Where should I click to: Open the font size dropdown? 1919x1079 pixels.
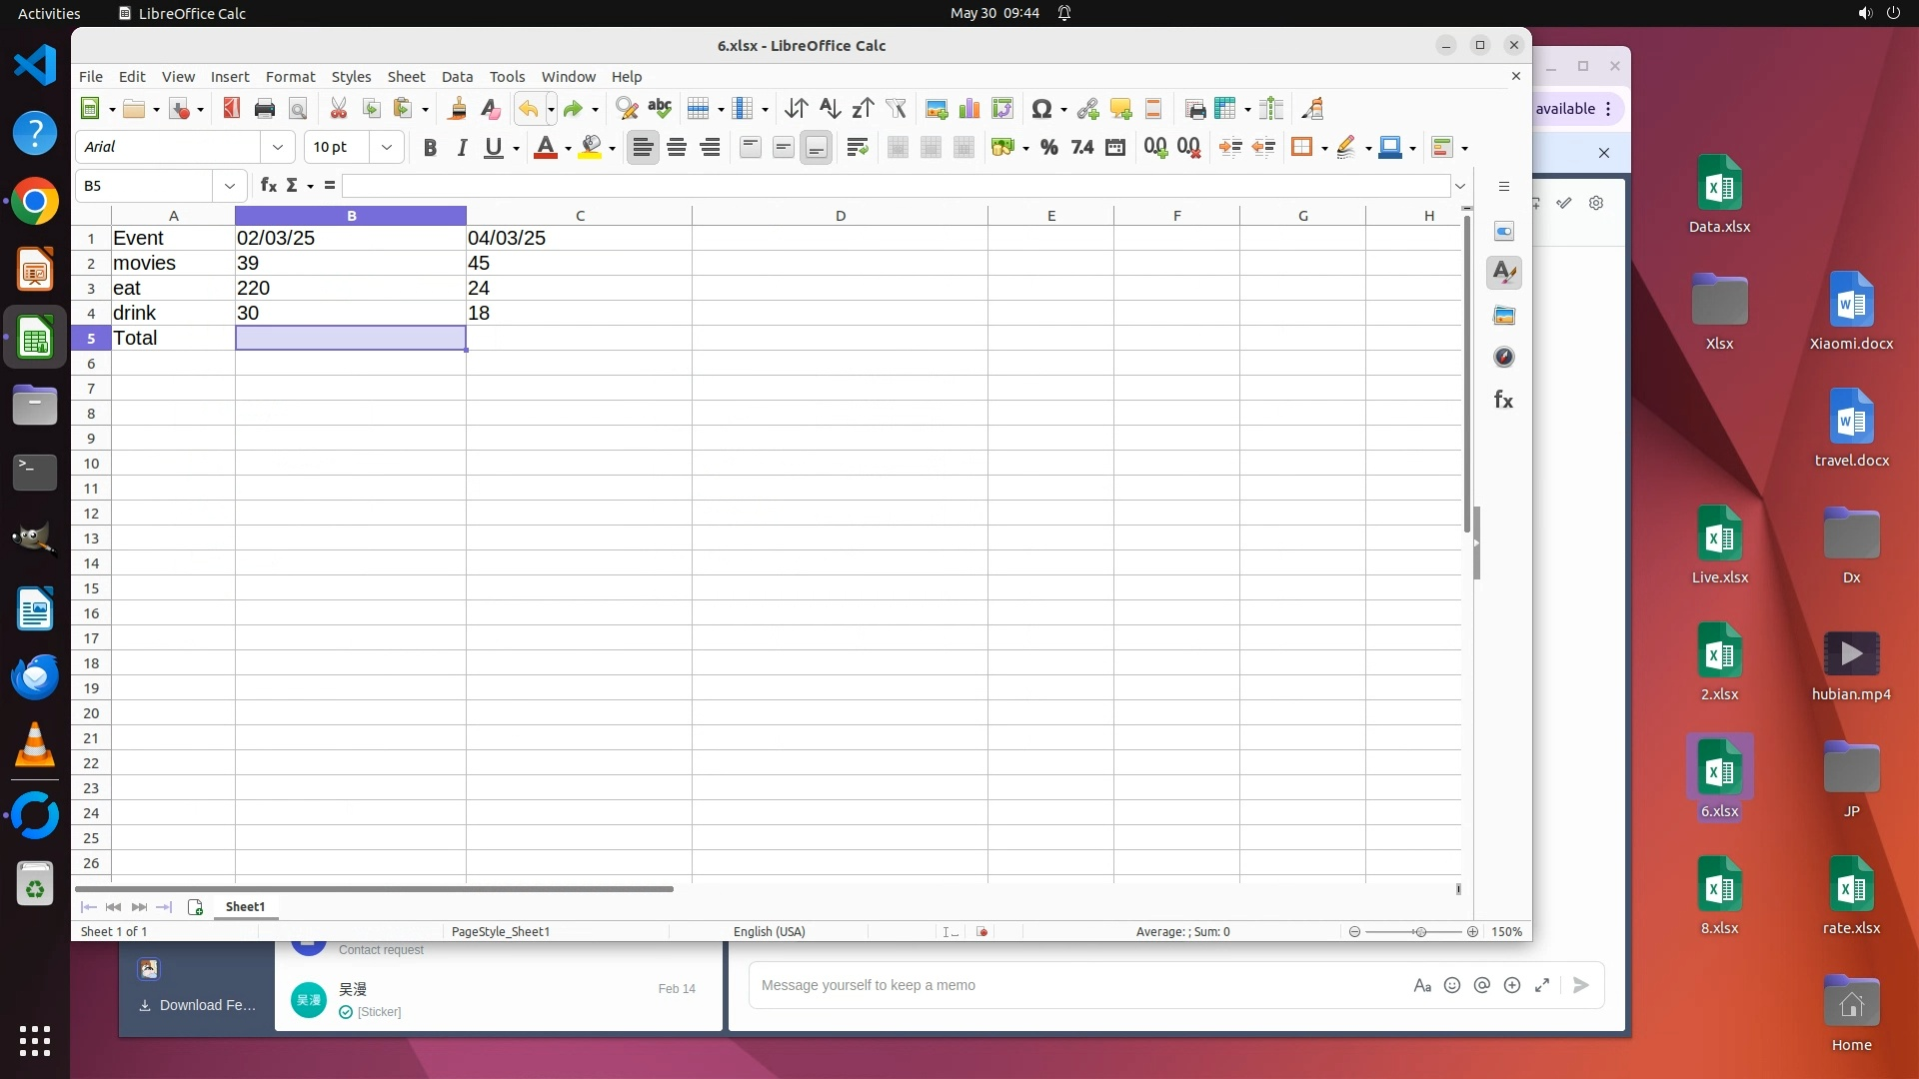387,148
